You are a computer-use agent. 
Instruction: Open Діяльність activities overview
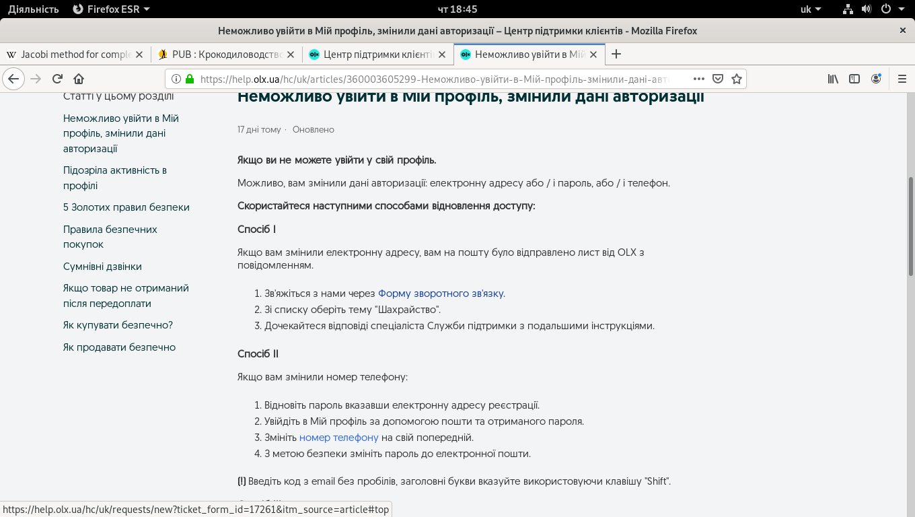[x=34, y=9]
